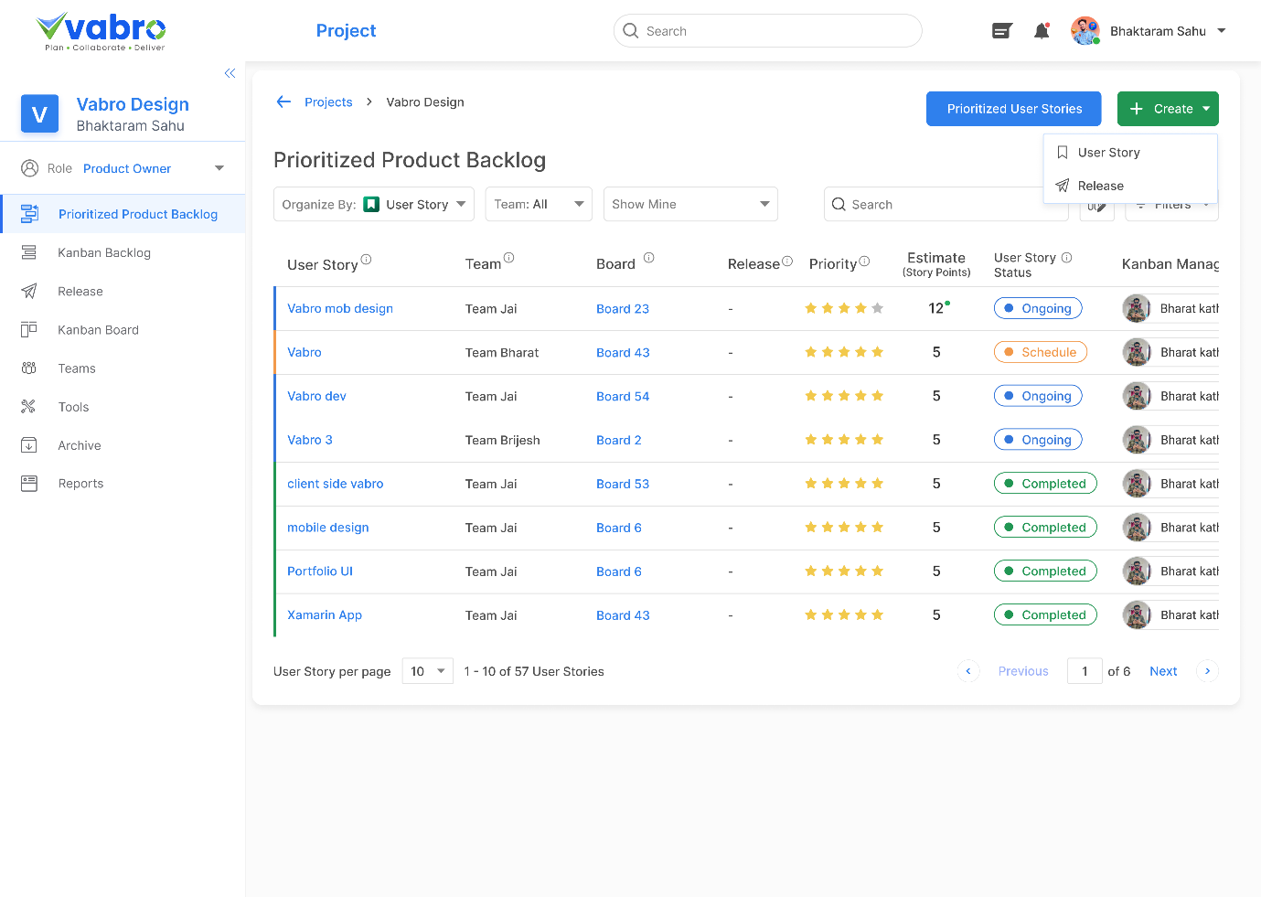Click the Kanban Board sidebar icon
The image size is (1261, 897).
point(29,329)
